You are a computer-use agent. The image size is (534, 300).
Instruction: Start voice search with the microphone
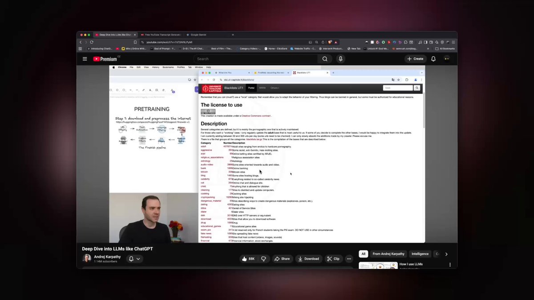tap(340, 59)
